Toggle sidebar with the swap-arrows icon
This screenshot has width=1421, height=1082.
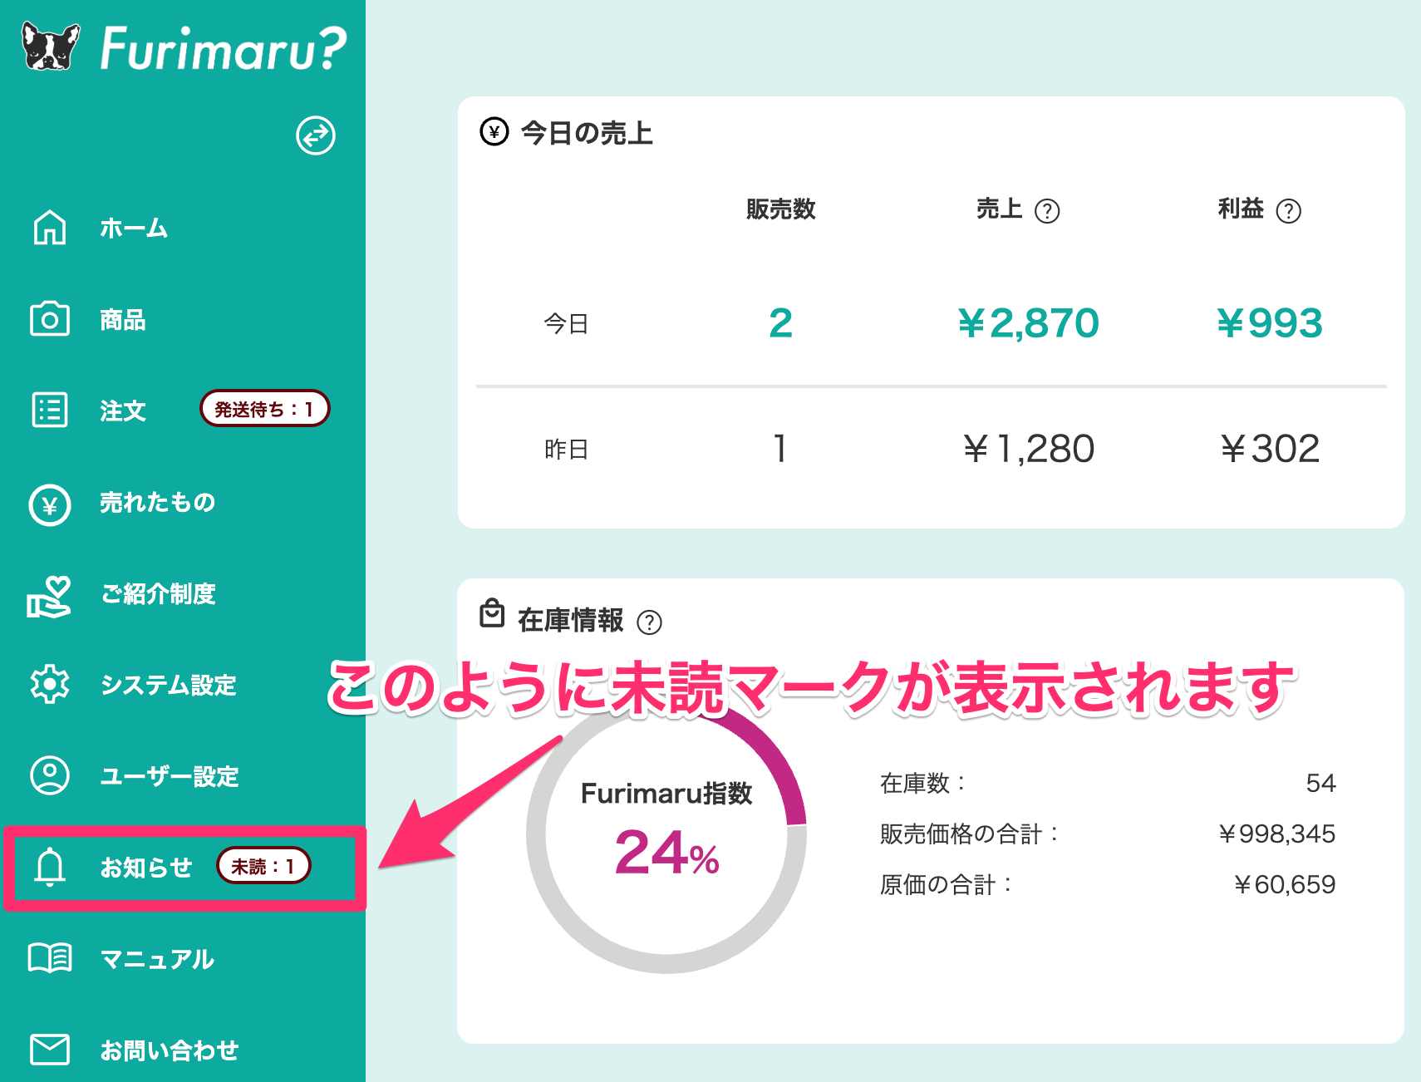[316, 135]
